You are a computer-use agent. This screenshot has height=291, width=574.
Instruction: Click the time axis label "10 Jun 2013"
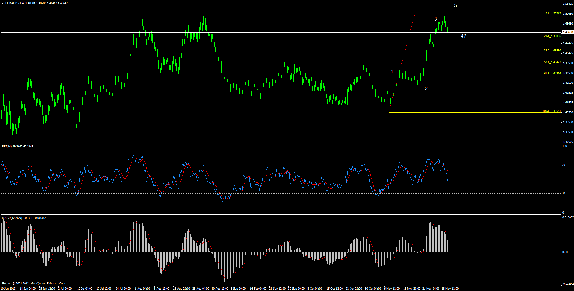8,289
